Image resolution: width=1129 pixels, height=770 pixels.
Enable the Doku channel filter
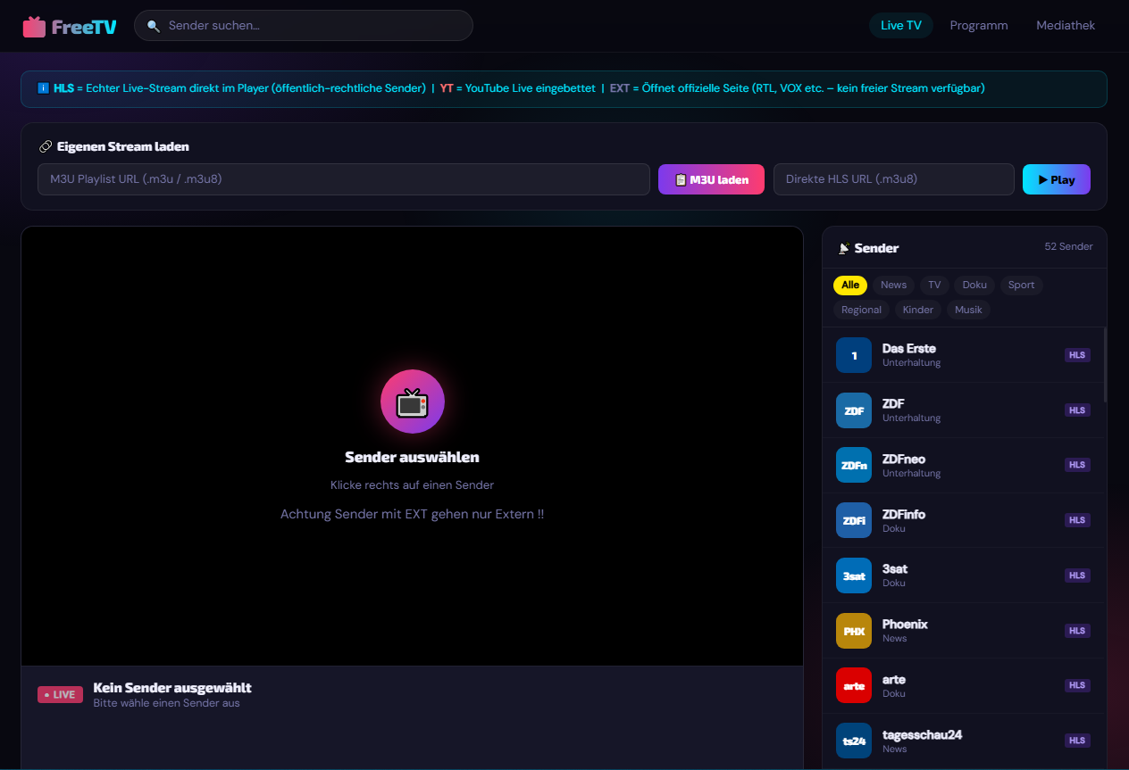pyautogui.click(x=974, y=285)
